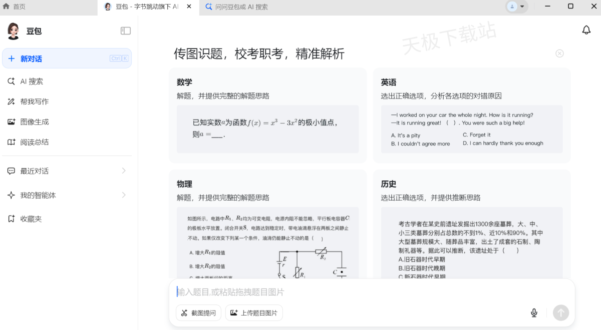Click the 截图提问 screenshot button

pos(198,313)
